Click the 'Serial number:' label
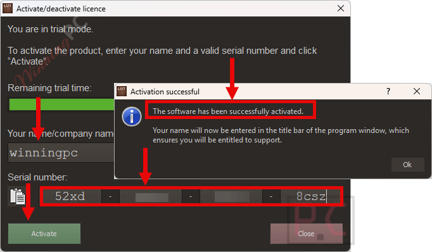The height and width of the screenshot is (252, 432). 37,177
